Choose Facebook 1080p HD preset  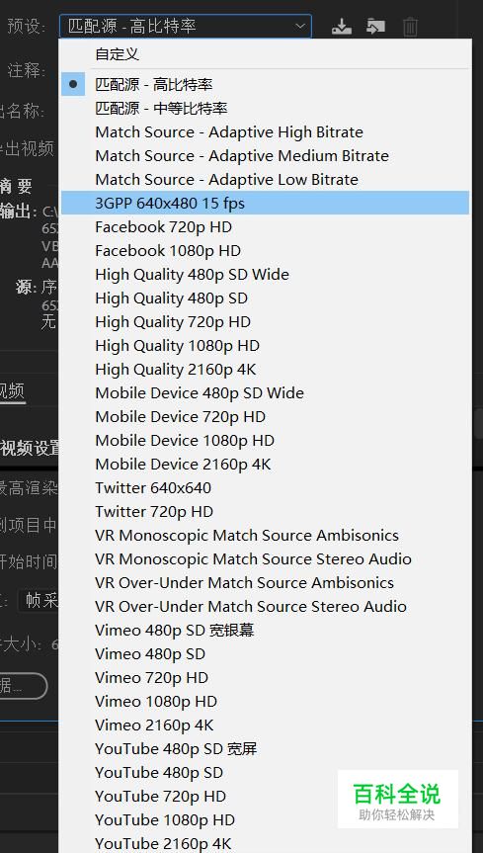266,251
